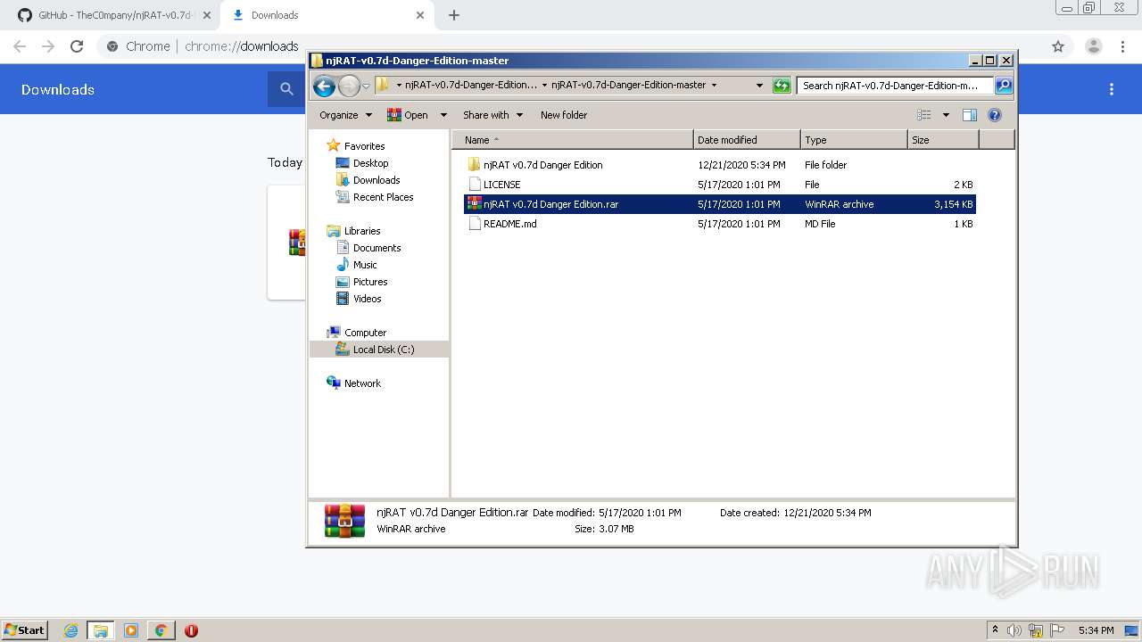Create a New folder

tap(564, 115)
